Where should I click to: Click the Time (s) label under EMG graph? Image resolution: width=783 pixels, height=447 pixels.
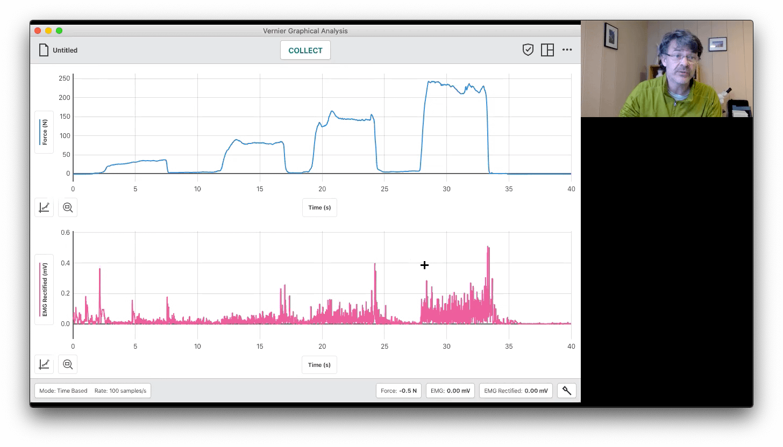coord(319,365)
